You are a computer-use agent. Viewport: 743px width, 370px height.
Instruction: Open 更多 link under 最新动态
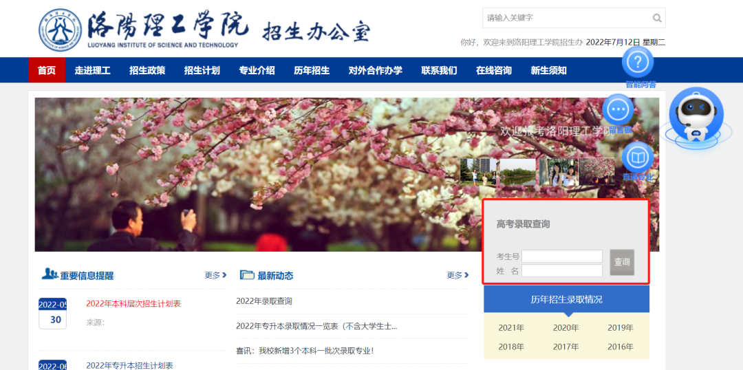(457, 275)
